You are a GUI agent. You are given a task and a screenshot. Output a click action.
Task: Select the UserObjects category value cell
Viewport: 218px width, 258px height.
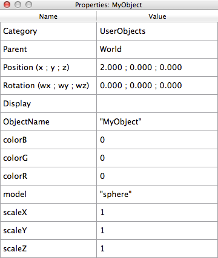(157, 31)
